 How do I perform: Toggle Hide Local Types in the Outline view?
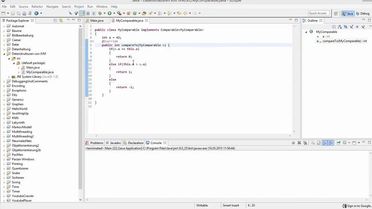[x=363, y=27]
